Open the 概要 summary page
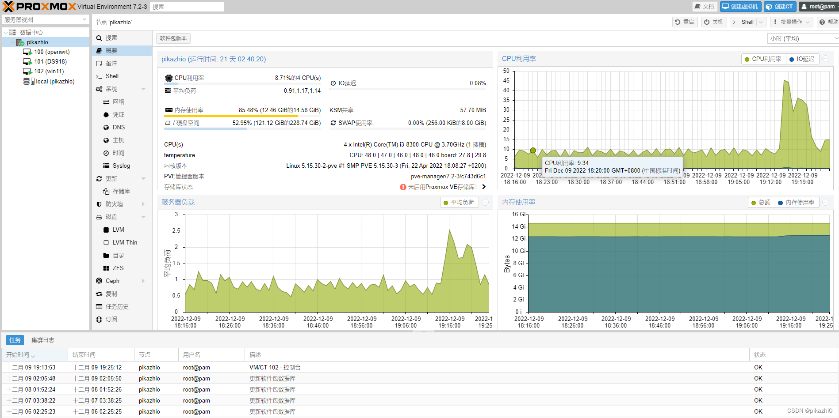 coord(122,51)
